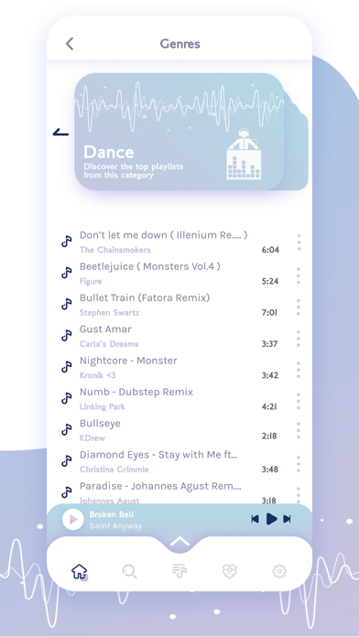The image size is (359, 637).
Task: Expand the now-playing panel with up chevron
Action: click(x=179, y=542)
